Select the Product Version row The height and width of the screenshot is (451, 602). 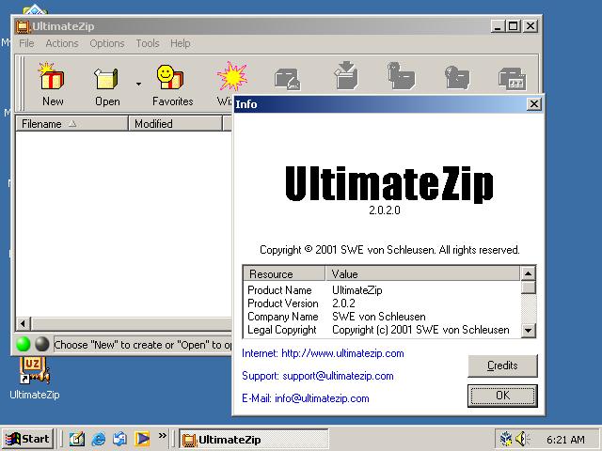[x=382, y=303]
